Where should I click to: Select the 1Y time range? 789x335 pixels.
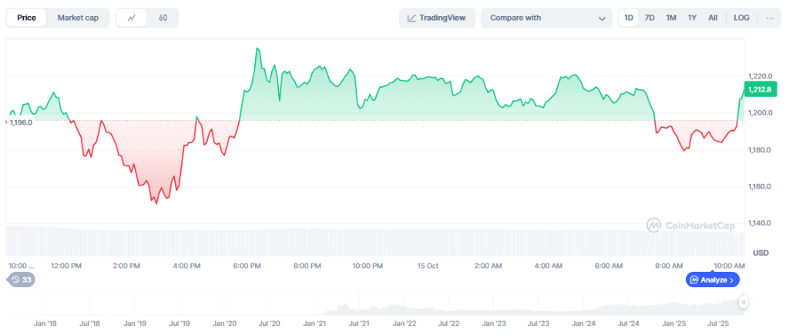[x=692, y=18]
